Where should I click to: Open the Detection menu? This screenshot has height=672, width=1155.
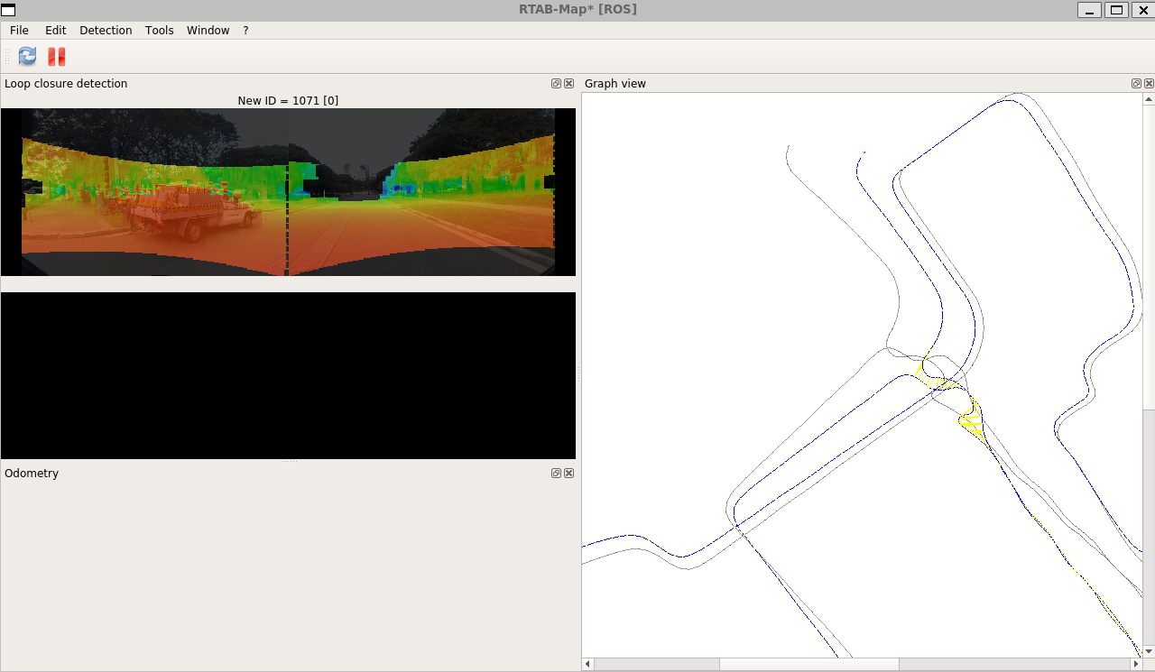(x=106, y=31)
